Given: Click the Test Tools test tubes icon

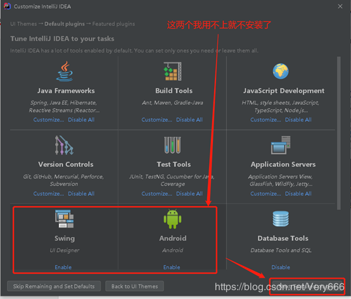Looking at the screenshot, I should (x=172, y=145).
